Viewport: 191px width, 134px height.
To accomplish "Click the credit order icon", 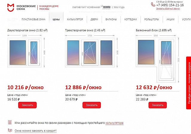I will (10, 130).
